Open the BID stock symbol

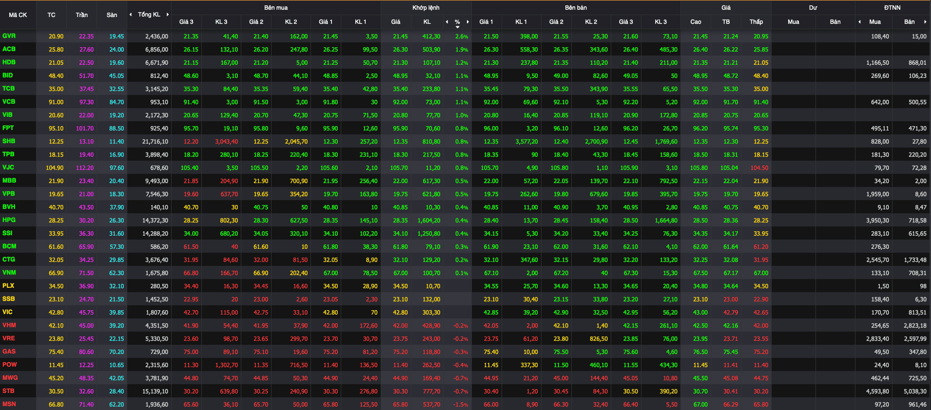(8, 75)
